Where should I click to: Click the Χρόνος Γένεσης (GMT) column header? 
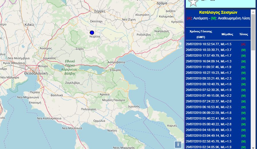[x=201, y=34]
